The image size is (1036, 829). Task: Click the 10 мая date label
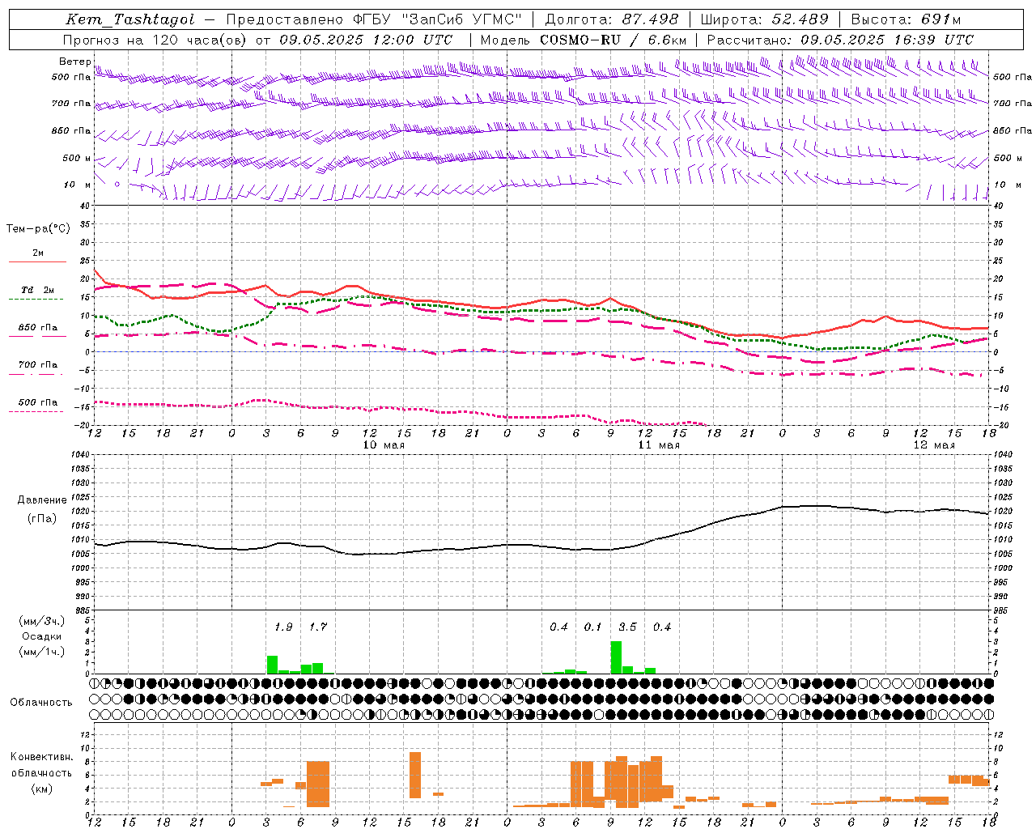384,445
